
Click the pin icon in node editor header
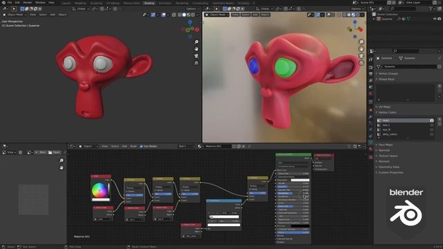coord(249,146)
